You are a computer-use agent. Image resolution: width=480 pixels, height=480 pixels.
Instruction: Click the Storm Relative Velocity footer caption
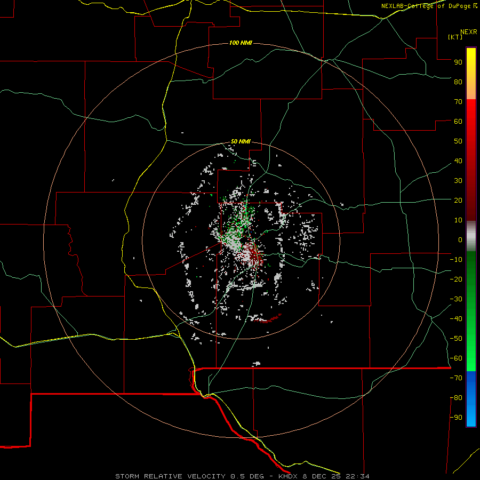(242, 476)
